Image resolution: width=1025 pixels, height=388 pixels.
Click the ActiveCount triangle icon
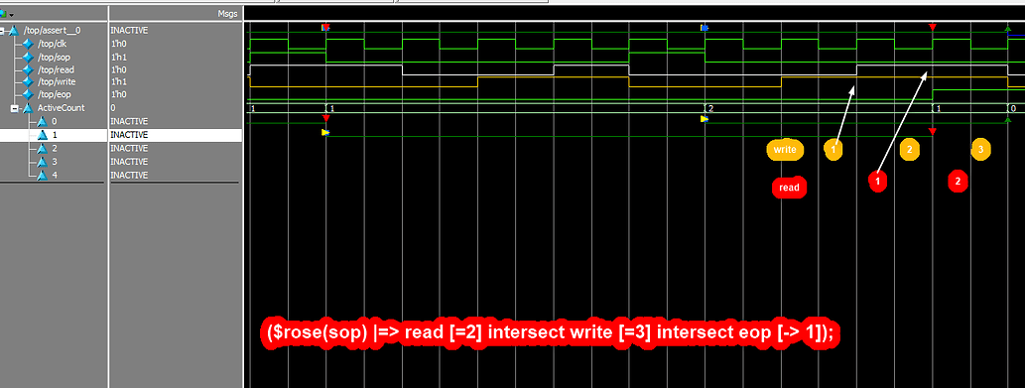click(28, 108)
